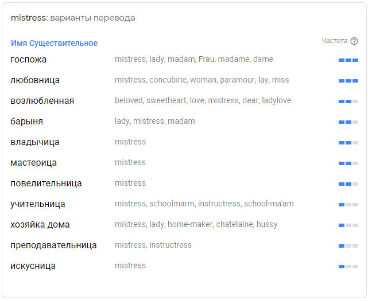Click the frequency bar for хозяйка дома
The image size is (368, 301).
tap(348, 225)
